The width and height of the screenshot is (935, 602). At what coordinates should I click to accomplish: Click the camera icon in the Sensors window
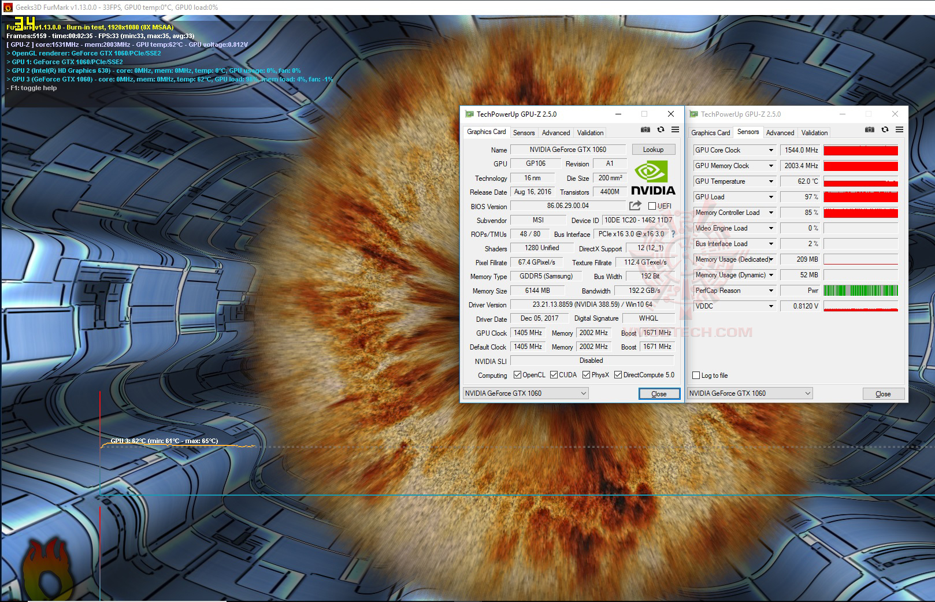point(870,130)
